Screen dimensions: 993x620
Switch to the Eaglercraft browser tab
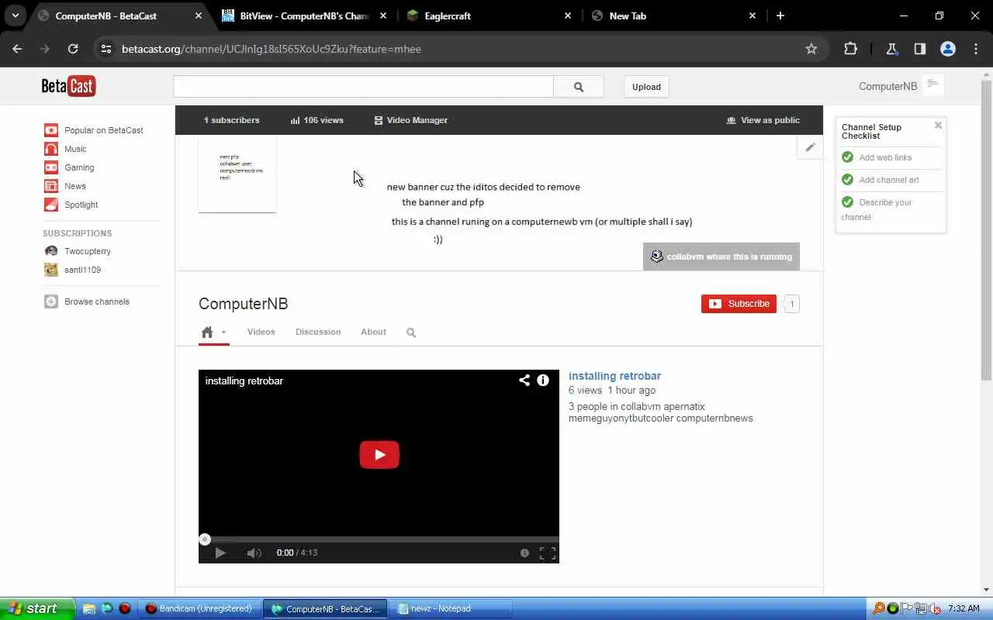[490, 15]
